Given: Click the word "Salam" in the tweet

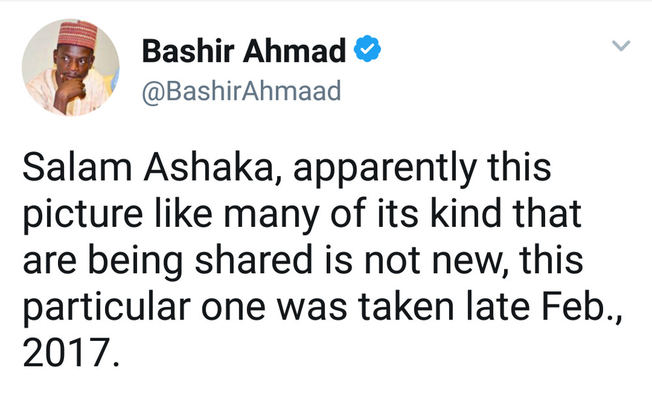Looking at the screenshot, I should [x=77, y=167].
